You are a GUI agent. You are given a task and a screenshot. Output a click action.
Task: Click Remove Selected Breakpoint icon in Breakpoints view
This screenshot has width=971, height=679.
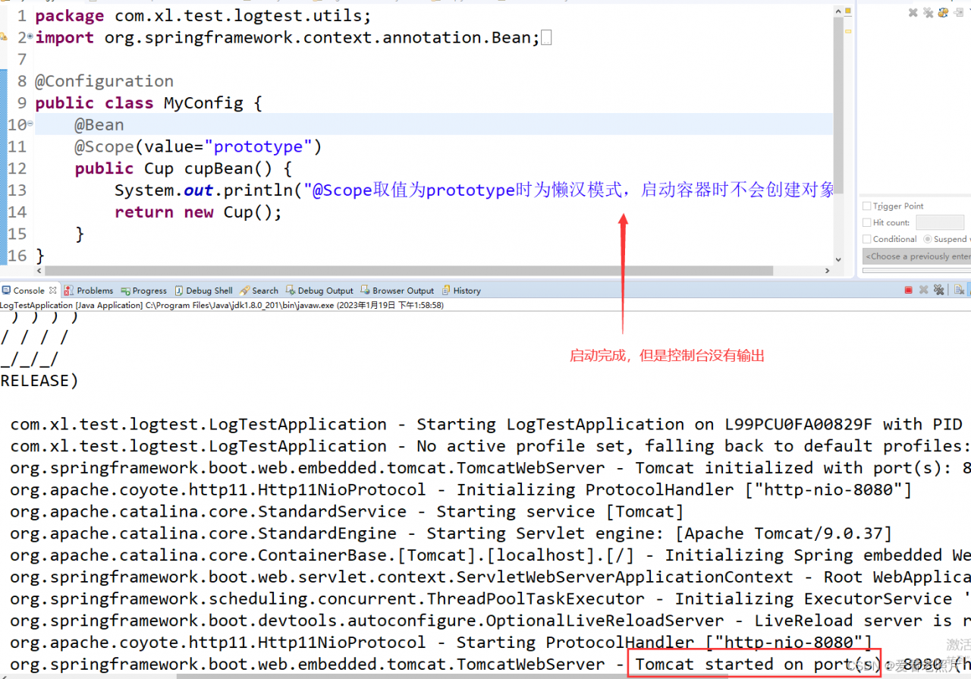point(913,12)
